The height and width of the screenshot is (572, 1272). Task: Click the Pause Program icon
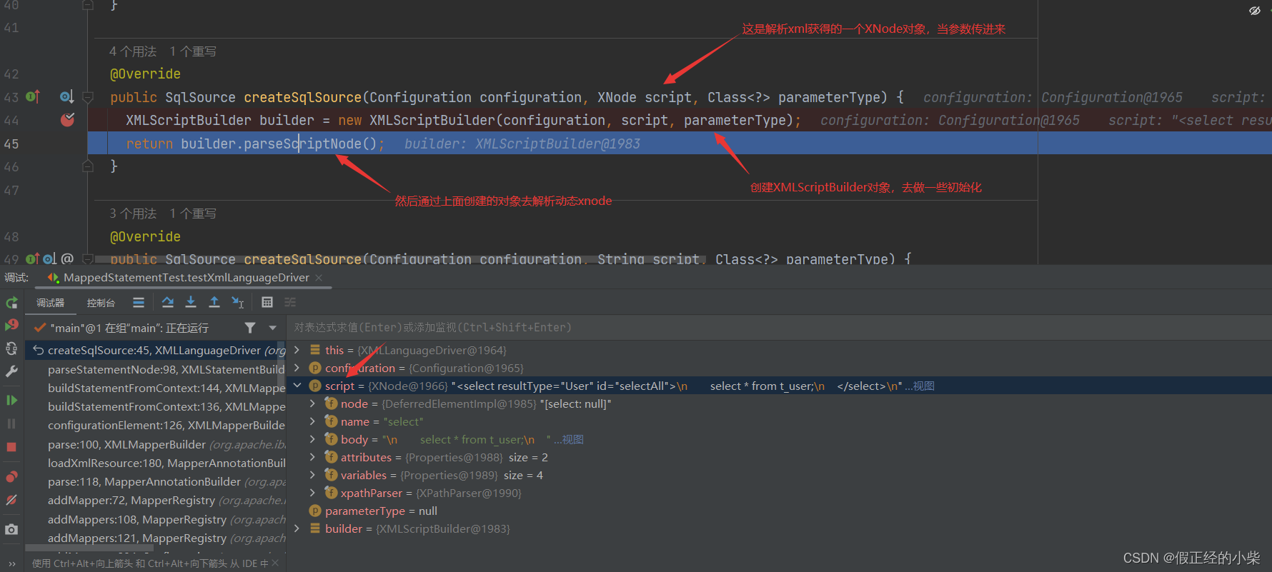[11, 423]
